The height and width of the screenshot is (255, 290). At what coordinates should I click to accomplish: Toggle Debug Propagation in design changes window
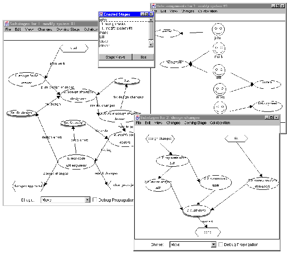[221, 245]
